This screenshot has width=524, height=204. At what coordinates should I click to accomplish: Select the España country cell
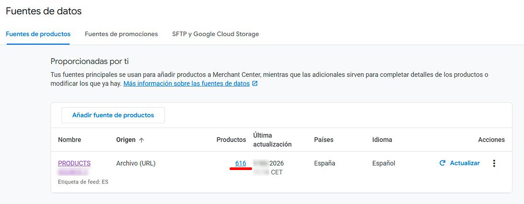[324, 163]
